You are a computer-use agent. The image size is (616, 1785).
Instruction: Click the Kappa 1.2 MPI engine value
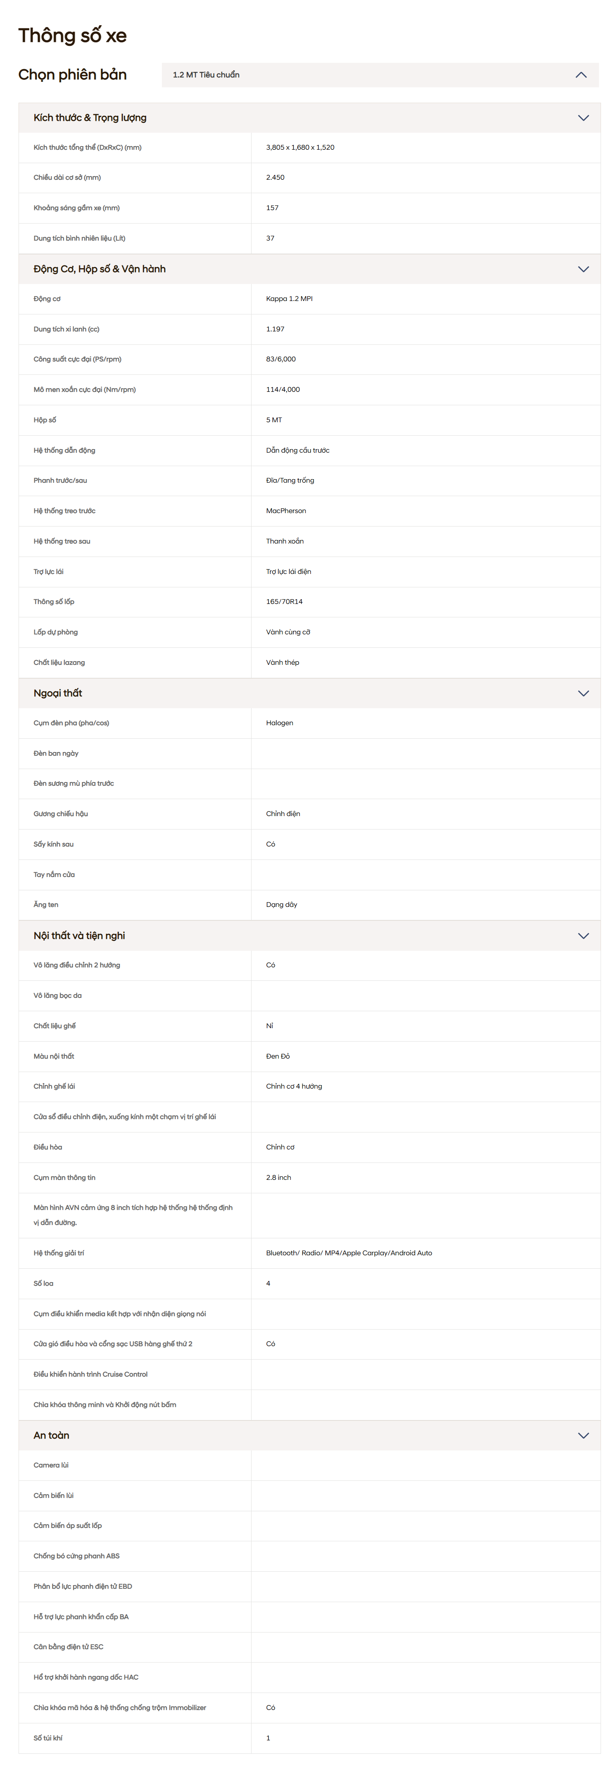click(x=289, y=299)
